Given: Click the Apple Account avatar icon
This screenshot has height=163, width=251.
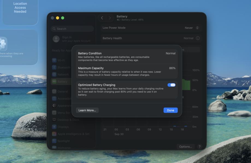Looking at the screenshot, I should tap(56, 39).
